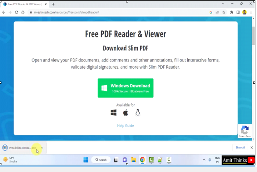Select the Apple macOS platform icon
Screen dimensions: 257x172
126,113
